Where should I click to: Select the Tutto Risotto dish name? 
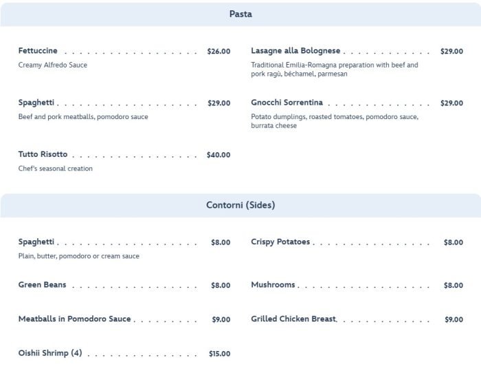[43, 154]
